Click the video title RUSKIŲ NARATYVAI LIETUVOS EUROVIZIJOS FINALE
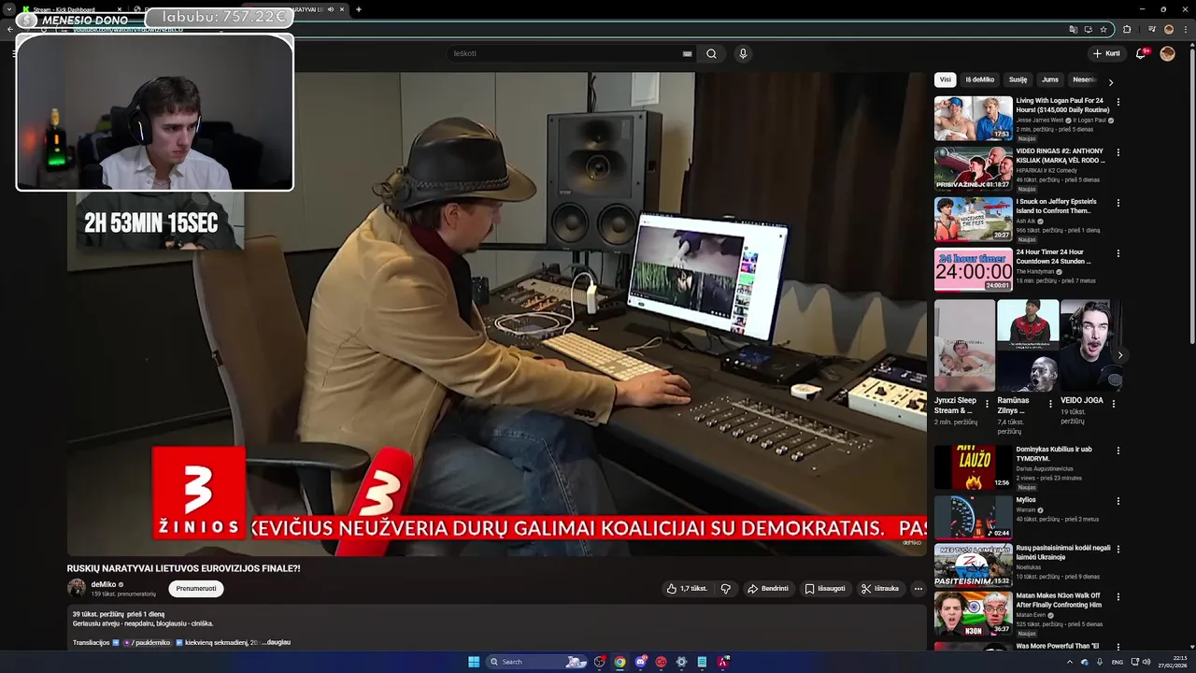The image size is (1196, 673). tap(183, 568)
